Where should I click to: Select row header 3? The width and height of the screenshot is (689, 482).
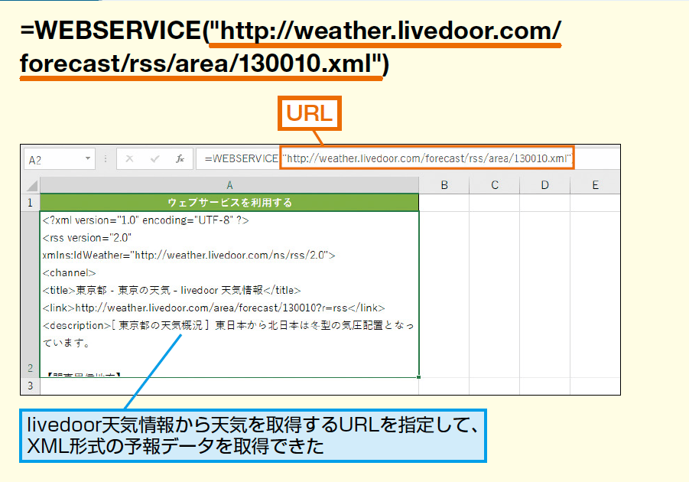(30, 386)
